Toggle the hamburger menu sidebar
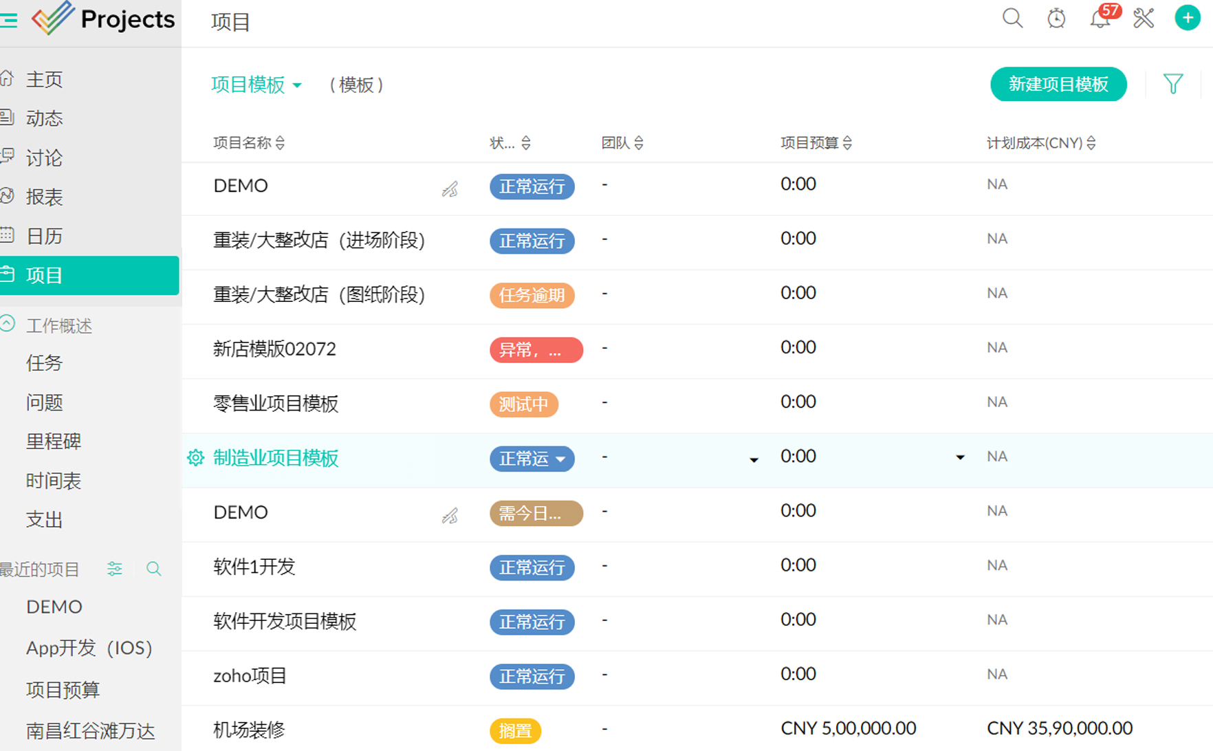 pyautogui.click(x=9, y=20)
